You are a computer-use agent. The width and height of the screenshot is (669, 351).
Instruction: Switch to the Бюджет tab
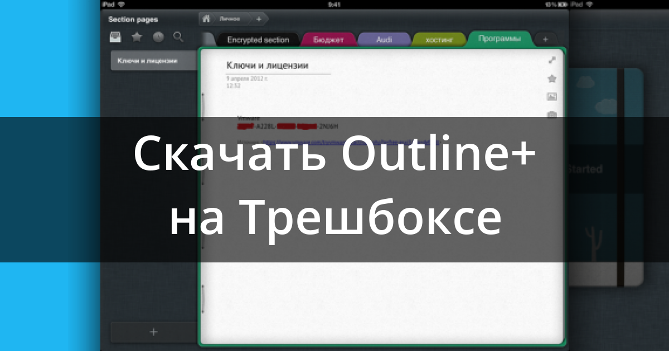pyautogui.click(x=328, y=40)
